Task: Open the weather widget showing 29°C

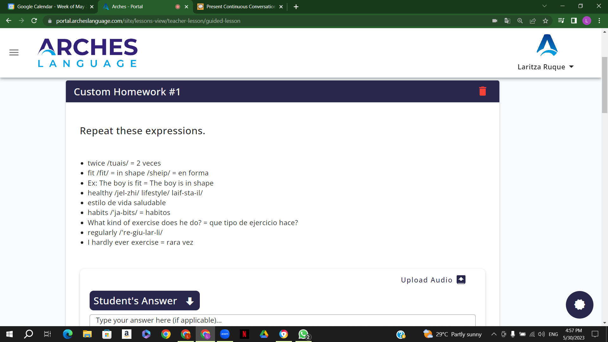Action: [452, 334]
